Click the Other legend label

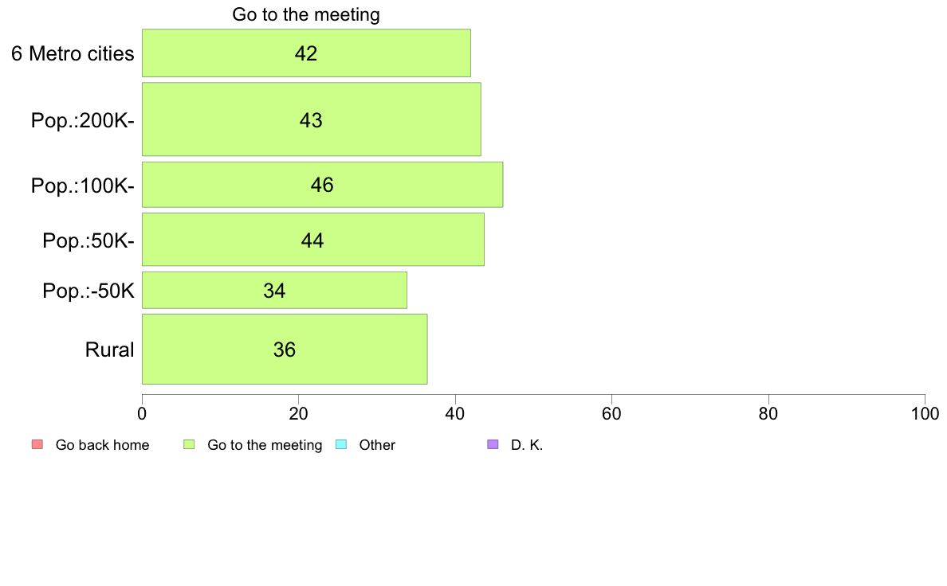click(x=377, y=445)
